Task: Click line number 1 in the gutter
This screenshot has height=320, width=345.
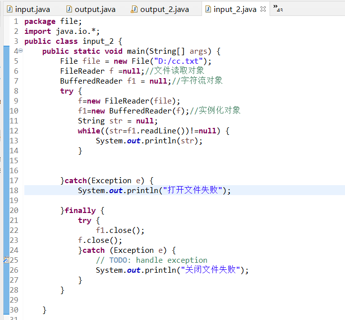Action: click(x=16, y=21)
